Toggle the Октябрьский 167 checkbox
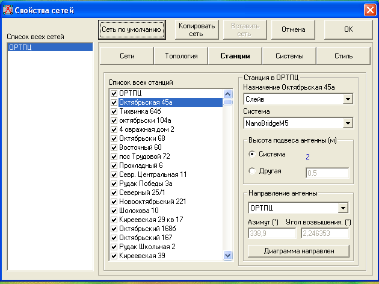Screen dimensions: 379x284 [x=114, y=238]
